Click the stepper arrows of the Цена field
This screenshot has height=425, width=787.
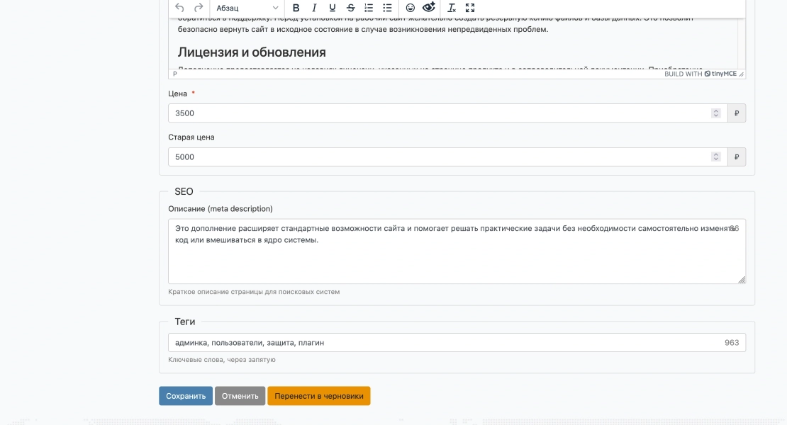715,113
